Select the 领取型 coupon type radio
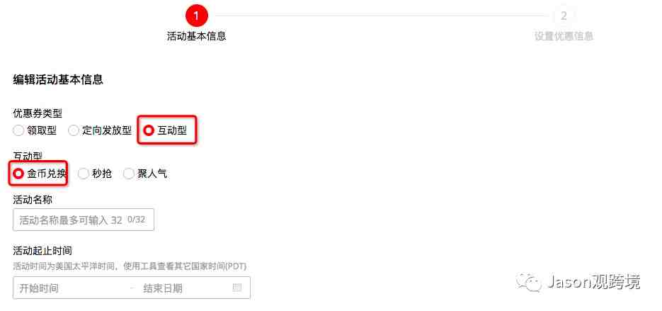 coord(18,130)
